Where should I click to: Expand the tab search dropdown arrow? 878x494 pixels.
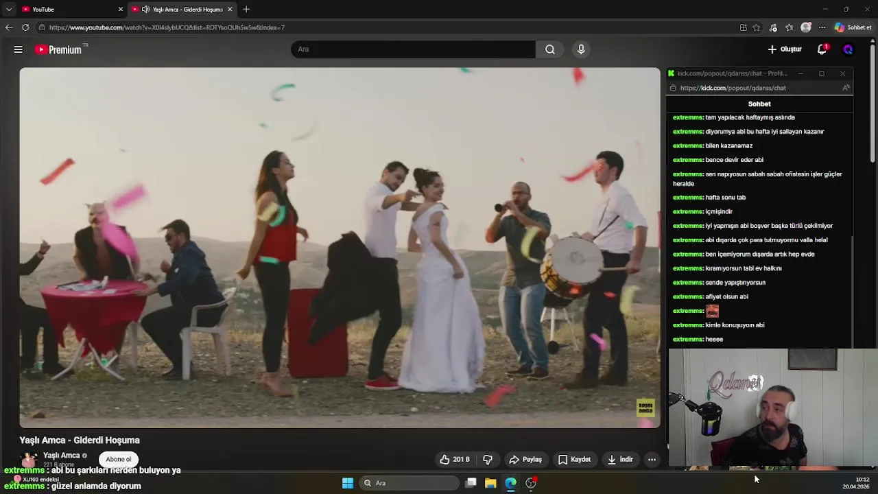(8, 9)
